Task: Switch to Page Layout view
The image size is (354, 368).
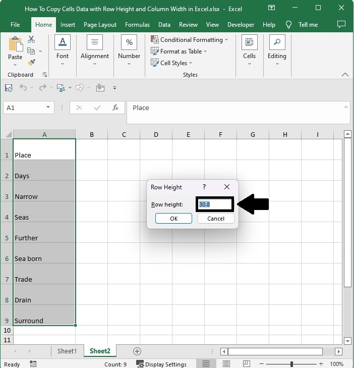Action: click(226, 364)
